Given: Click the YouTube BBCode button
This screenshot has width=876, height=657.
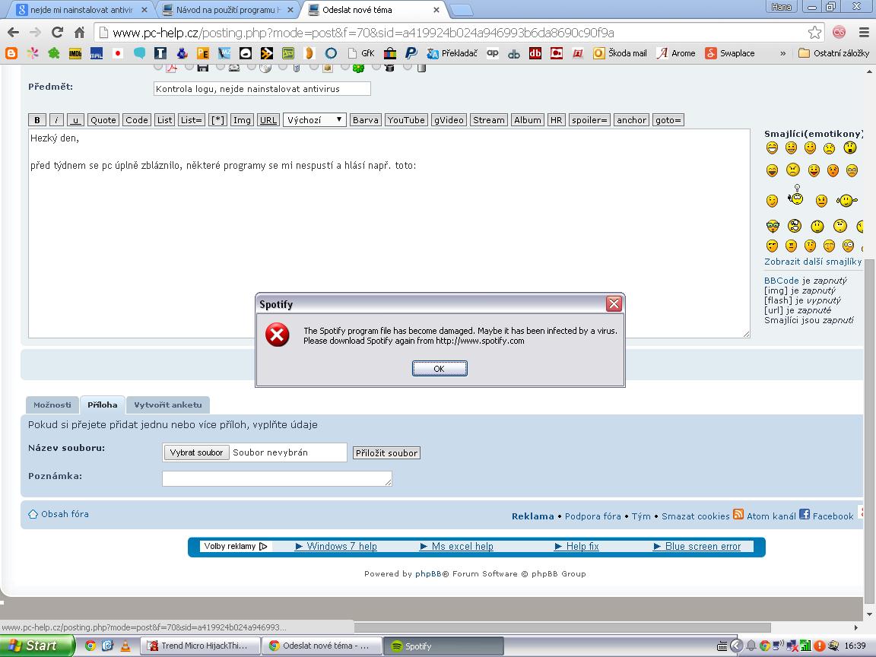Looking at the screenshot, I should (406, 119).
